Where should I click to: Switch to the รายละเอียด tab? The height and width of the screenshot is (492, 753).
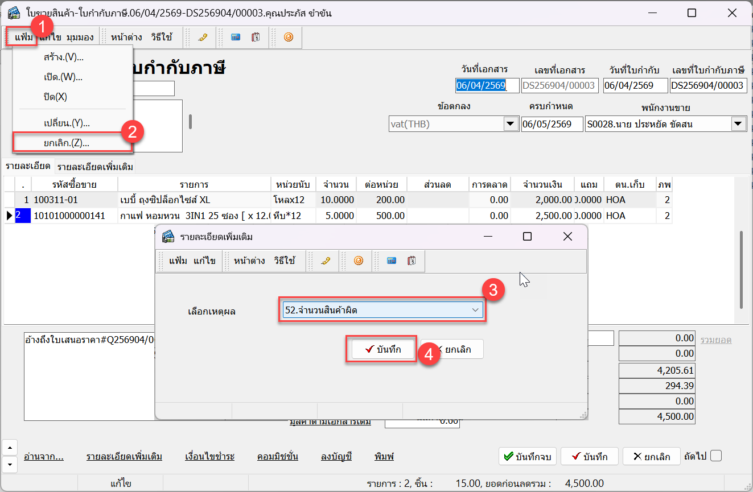28,167
